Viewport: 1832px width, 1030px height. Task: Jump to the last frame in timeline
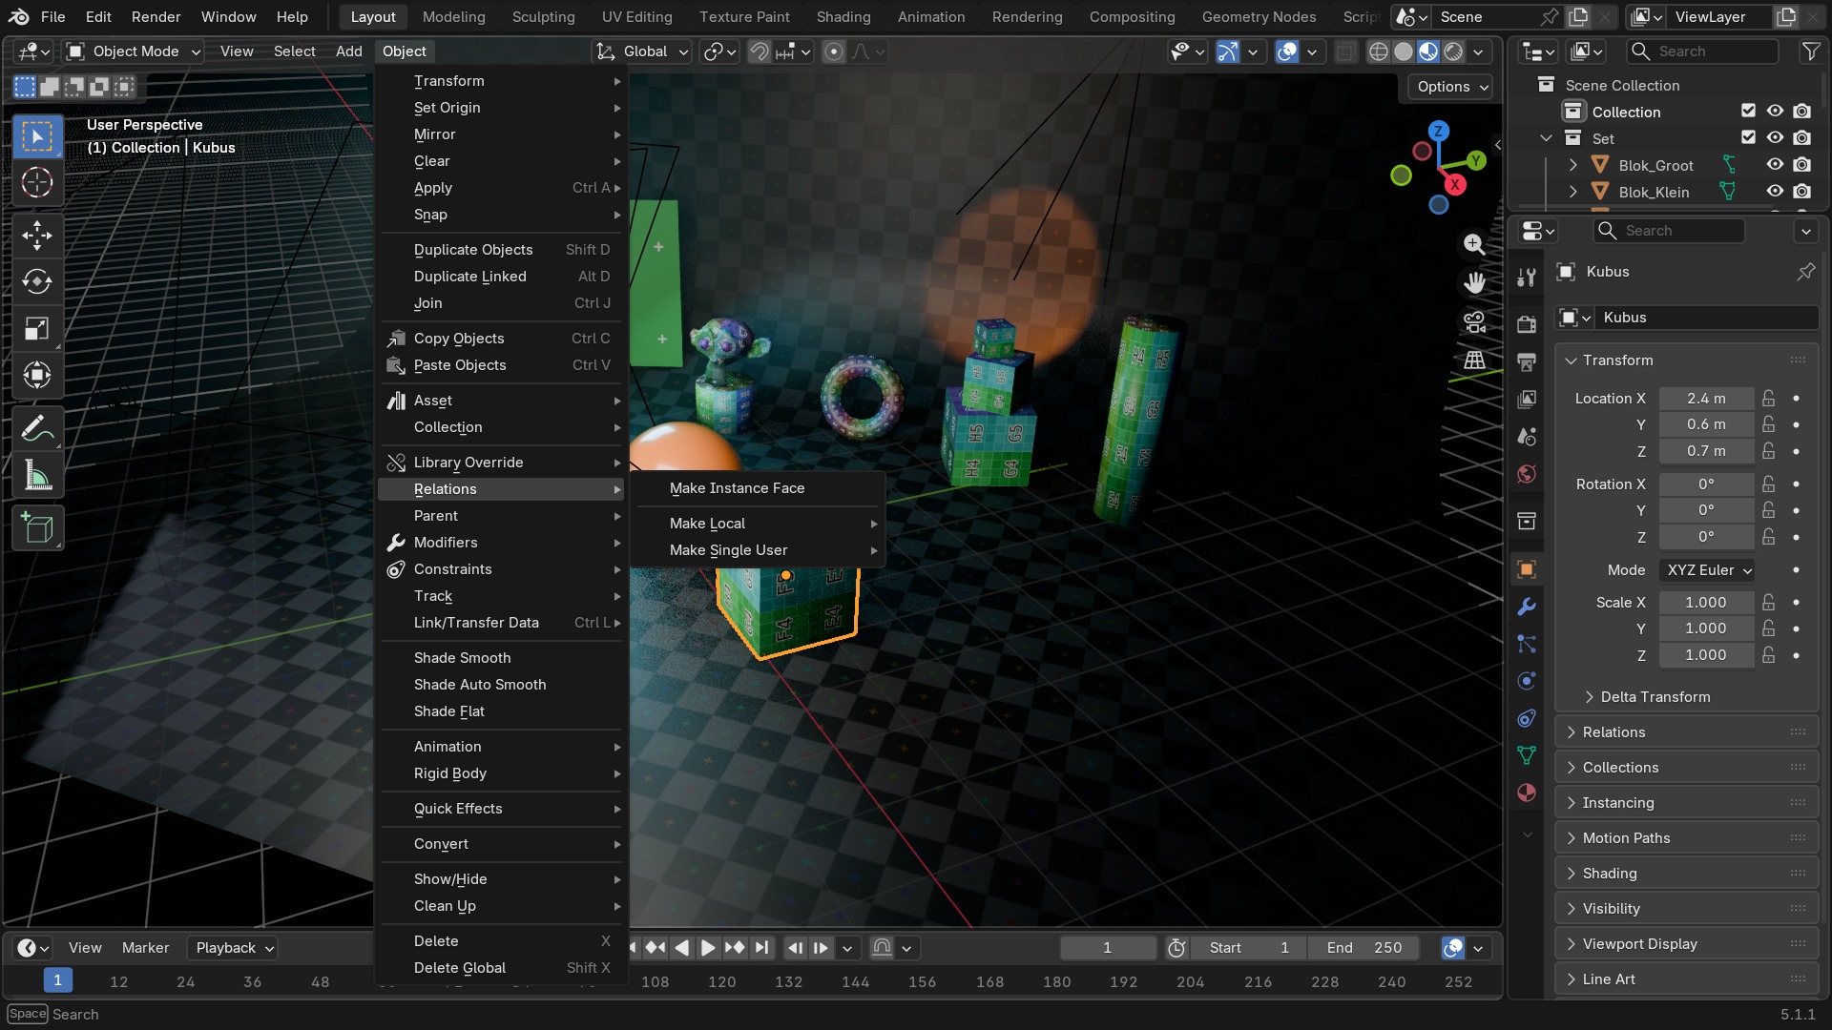(x=760, y=948)
